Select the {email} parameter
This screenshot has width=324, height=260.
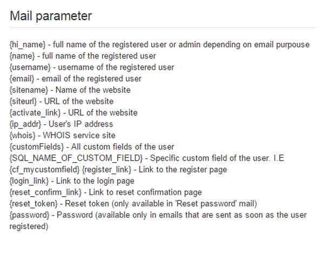(x=22, y=79)
